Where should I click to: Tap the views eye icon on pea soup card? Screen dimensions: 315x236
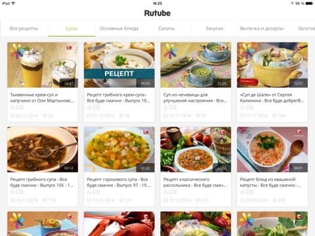pyautogui.click(x=121, y=200)
